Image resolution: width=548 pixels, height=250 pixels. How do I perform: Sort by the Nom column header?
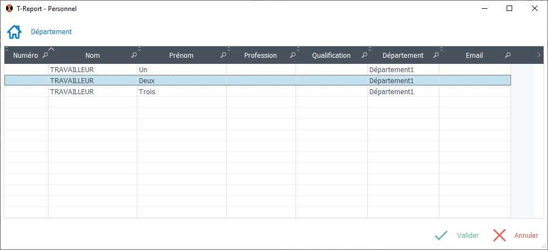(x=92, y=56)
